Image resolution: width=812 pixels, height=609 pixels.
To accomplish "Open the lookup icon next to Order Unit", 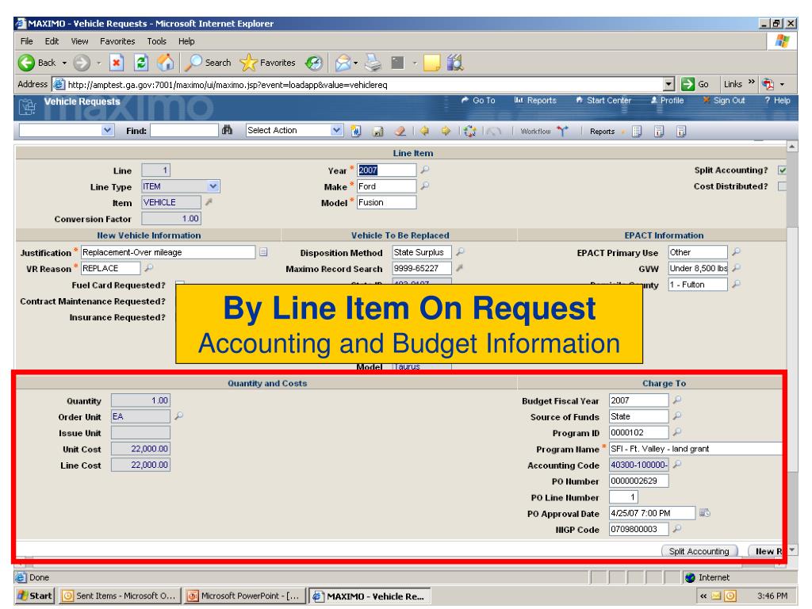I will [x=178, y=416].
